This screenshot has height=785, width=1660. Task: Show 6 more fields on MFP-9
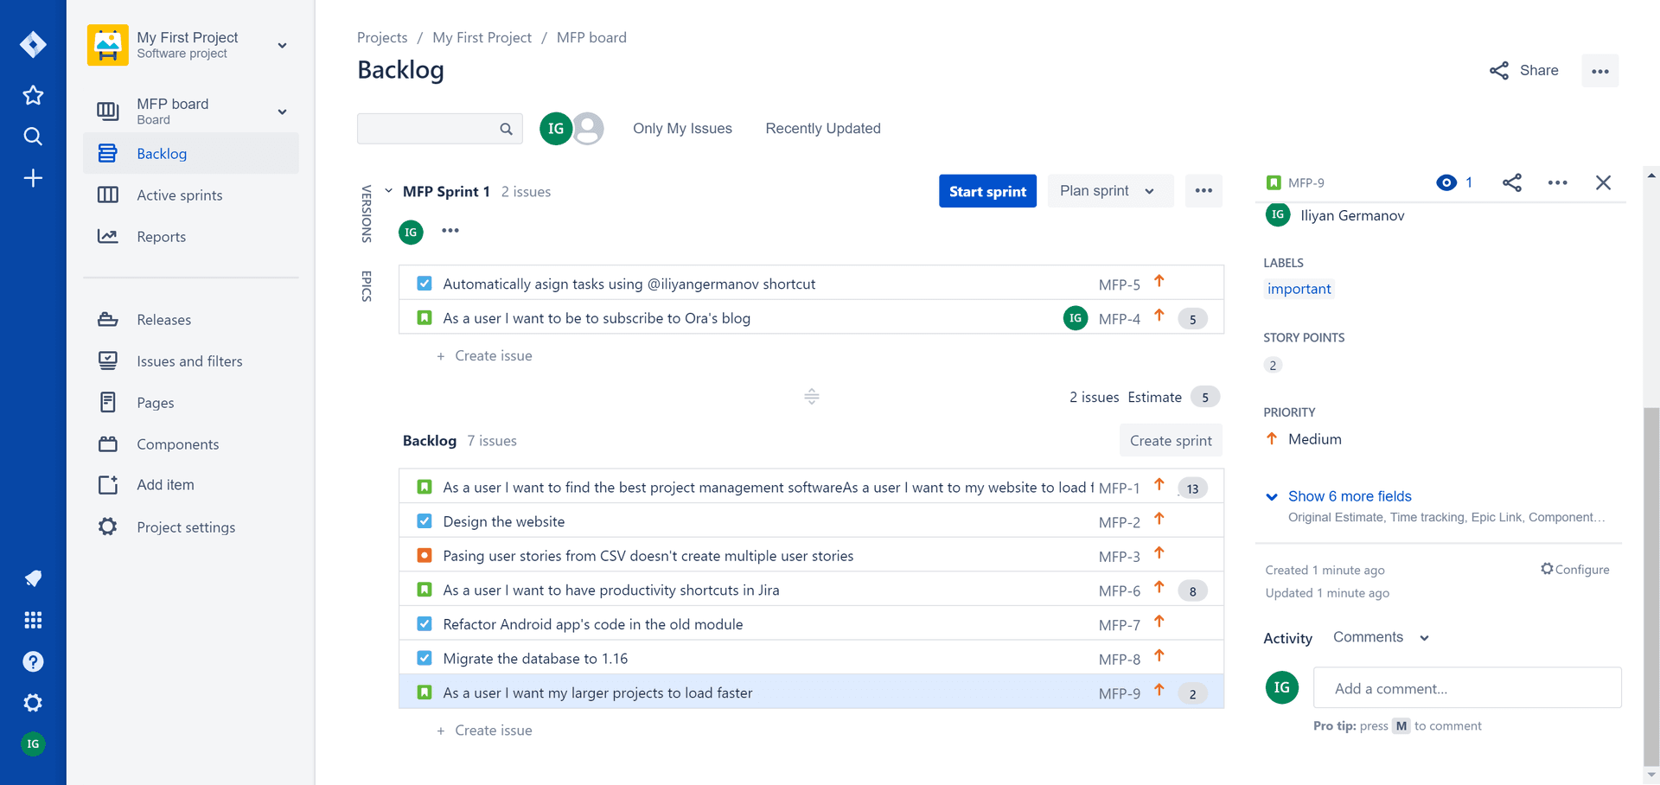pos(1349,496)
